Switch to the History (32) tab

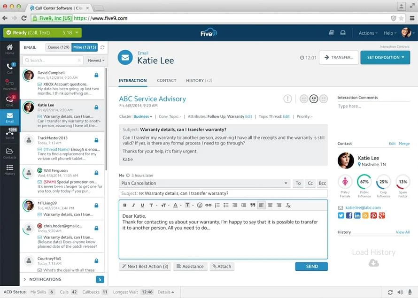tap(199, 80)
